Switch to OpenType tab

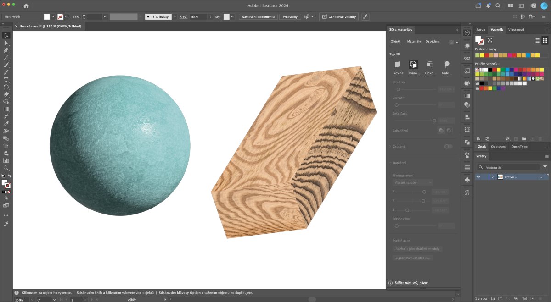point(519,147)
